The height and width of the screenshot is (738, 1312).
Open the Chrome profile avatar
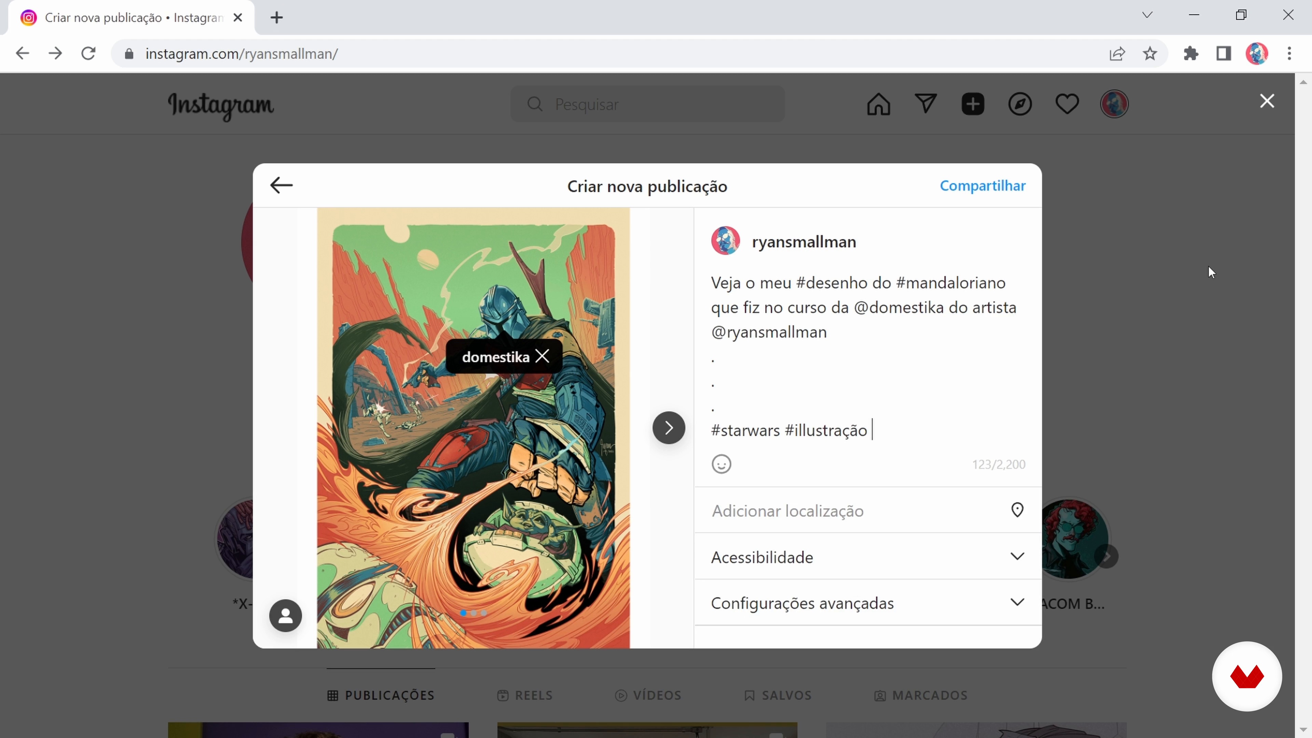1257,54
